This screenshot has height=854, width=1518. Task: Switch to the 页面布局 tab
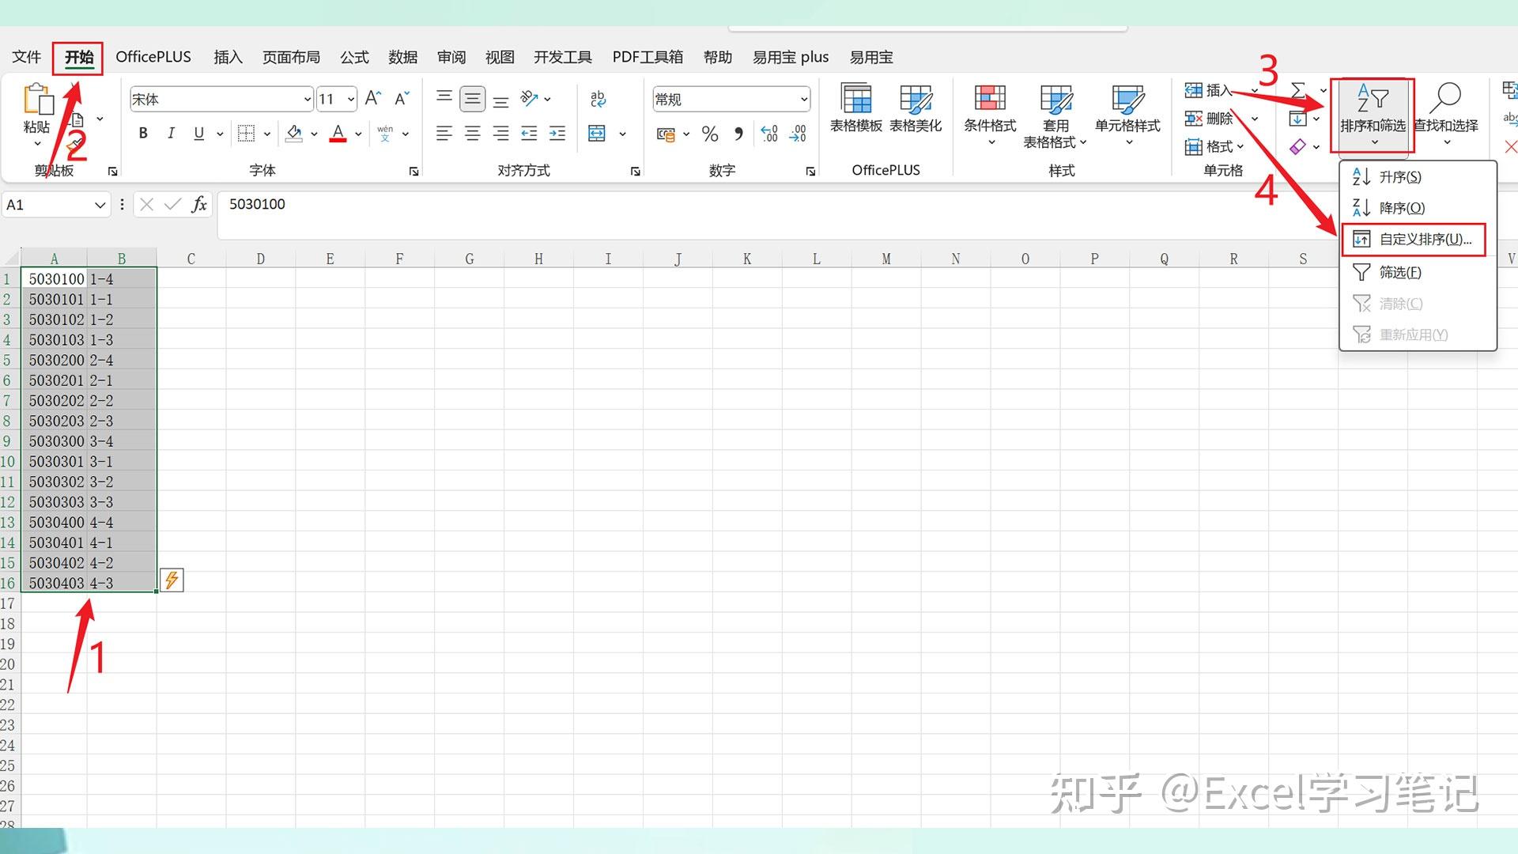pyautogui.click(x=291, y=57)
